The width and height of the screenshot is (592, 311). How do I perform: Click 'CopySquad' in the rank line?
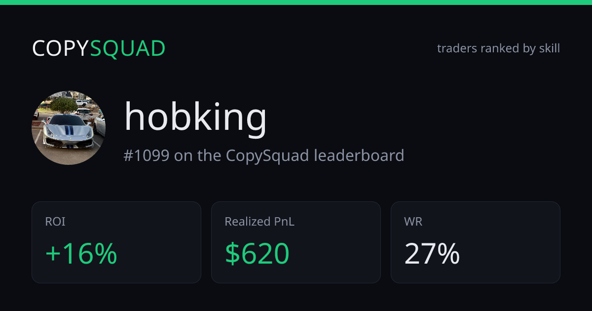267,156
